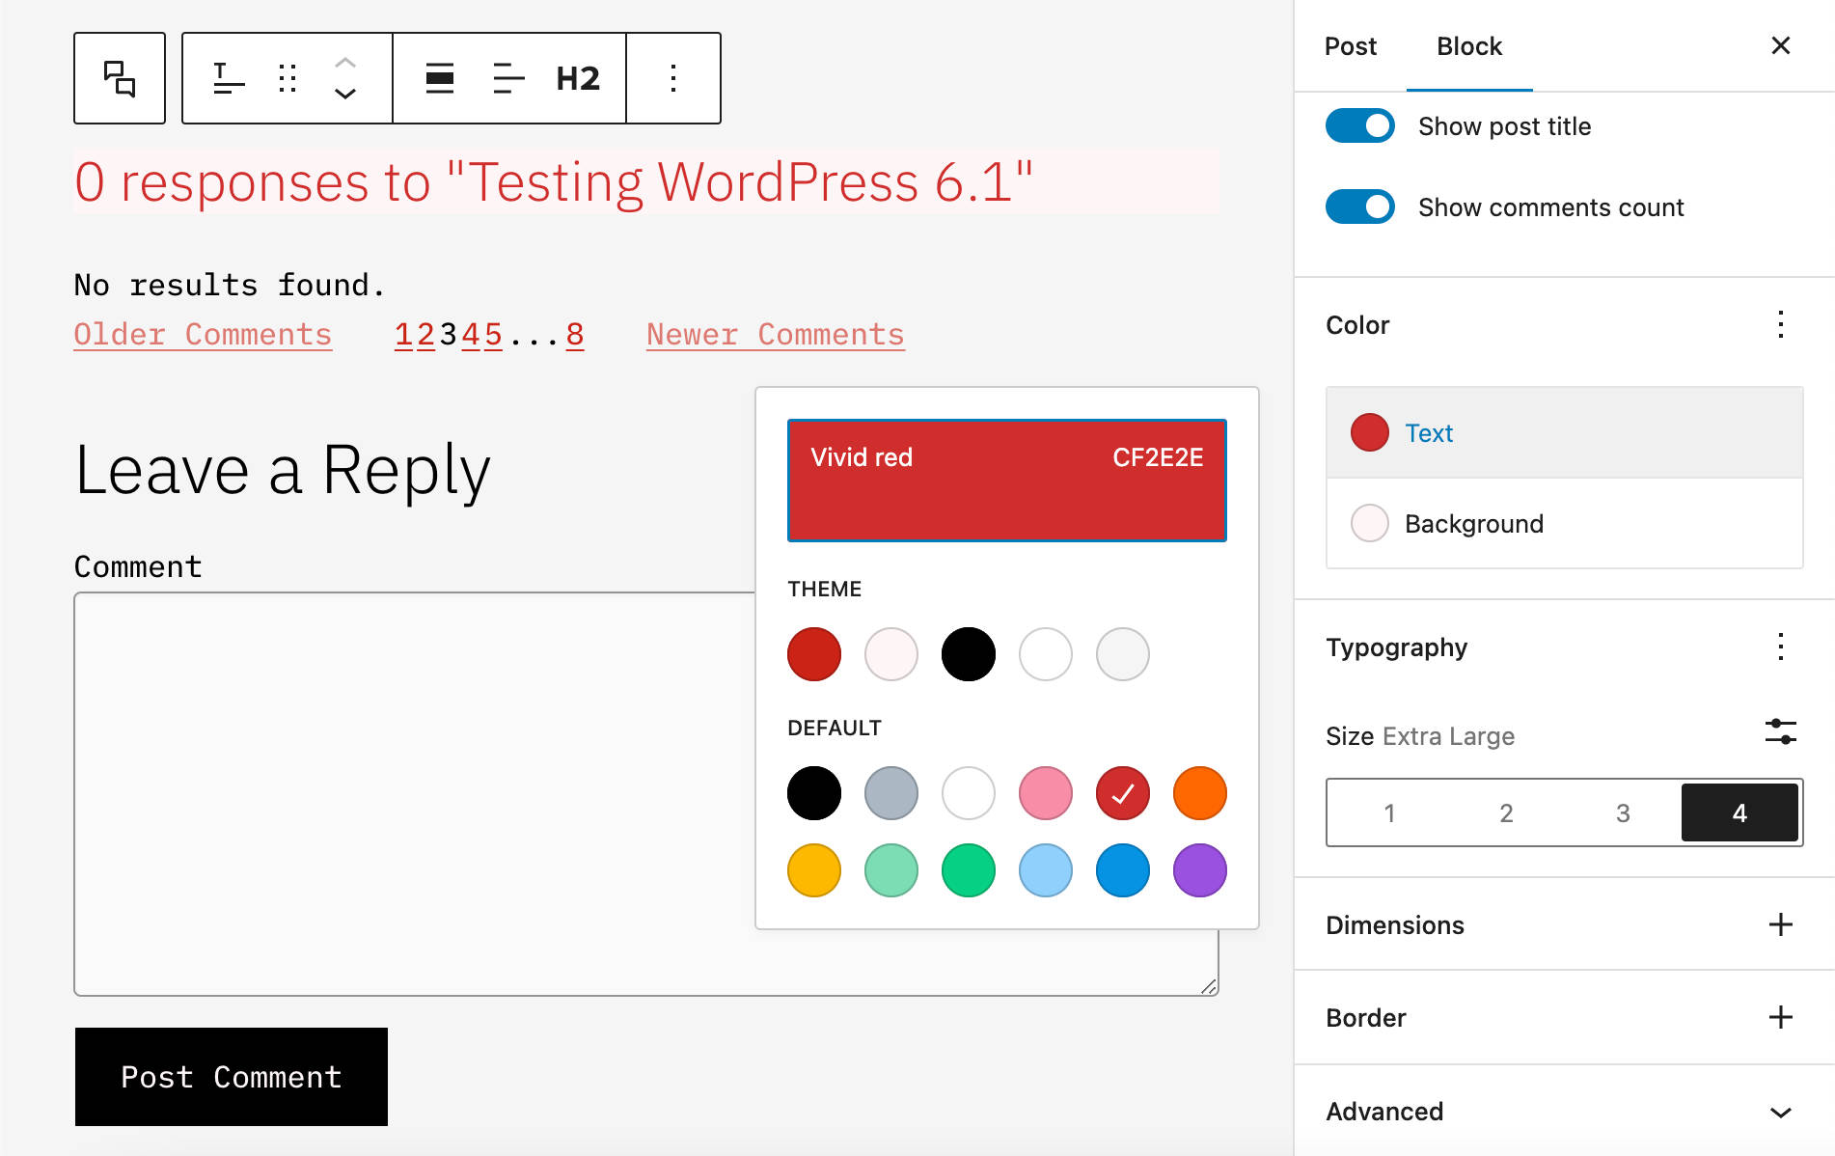Pick the purple swatch in Default colors
Viewport: 1835px width, 1156px height.
click(1199, 870)
